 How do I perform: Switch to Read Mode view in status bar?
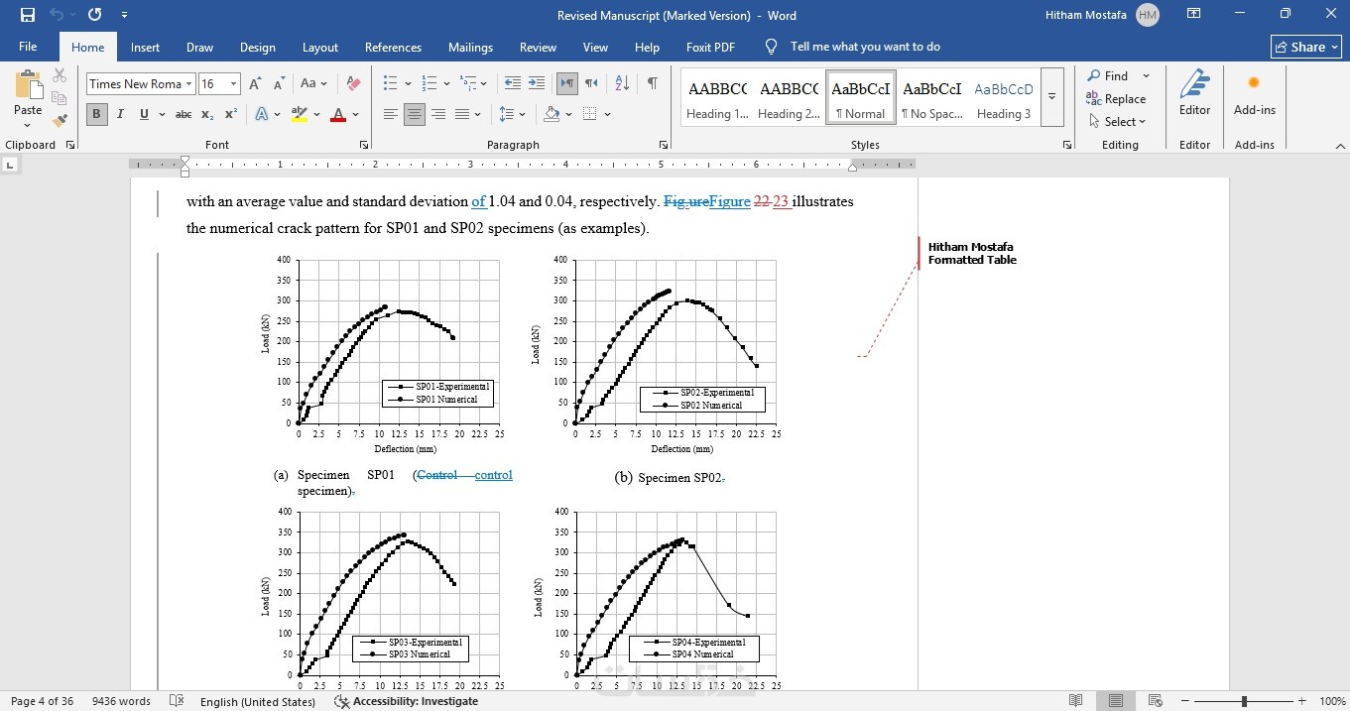(1076, 701)
